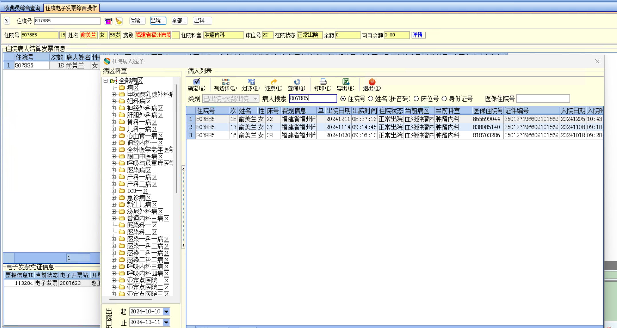Click the 查询 query refresh icon

tap(297, 82)
